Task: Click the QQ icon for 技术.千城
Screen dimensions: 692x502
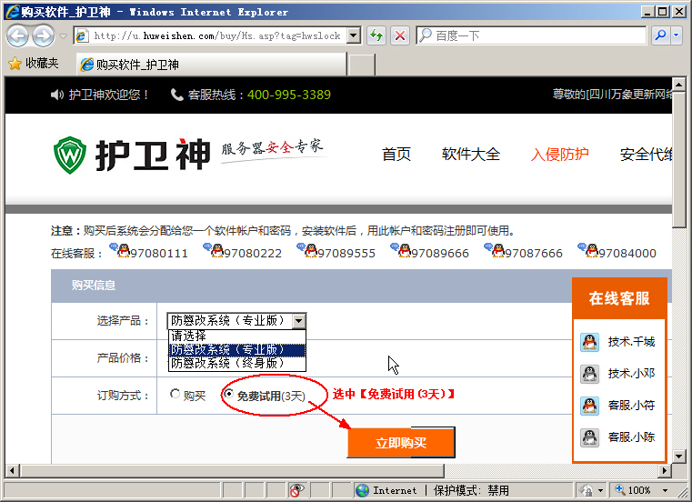Action: pos(589,342)
